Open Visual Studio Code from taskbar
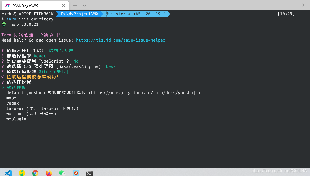Screen dimensions: 310x176 (x=8, y=173)
